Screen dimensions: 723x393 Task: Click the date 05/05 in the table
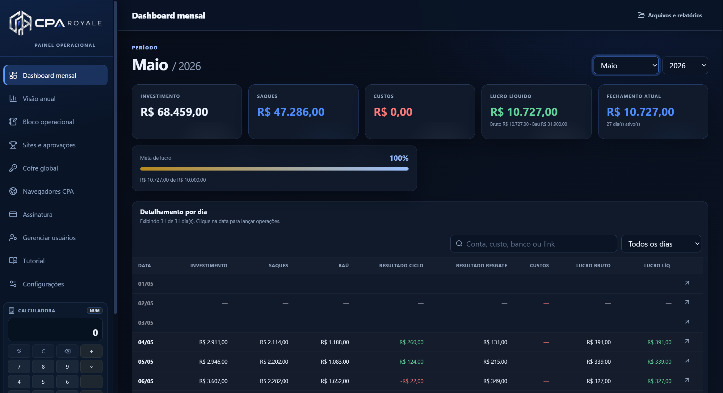click(146, 361)
